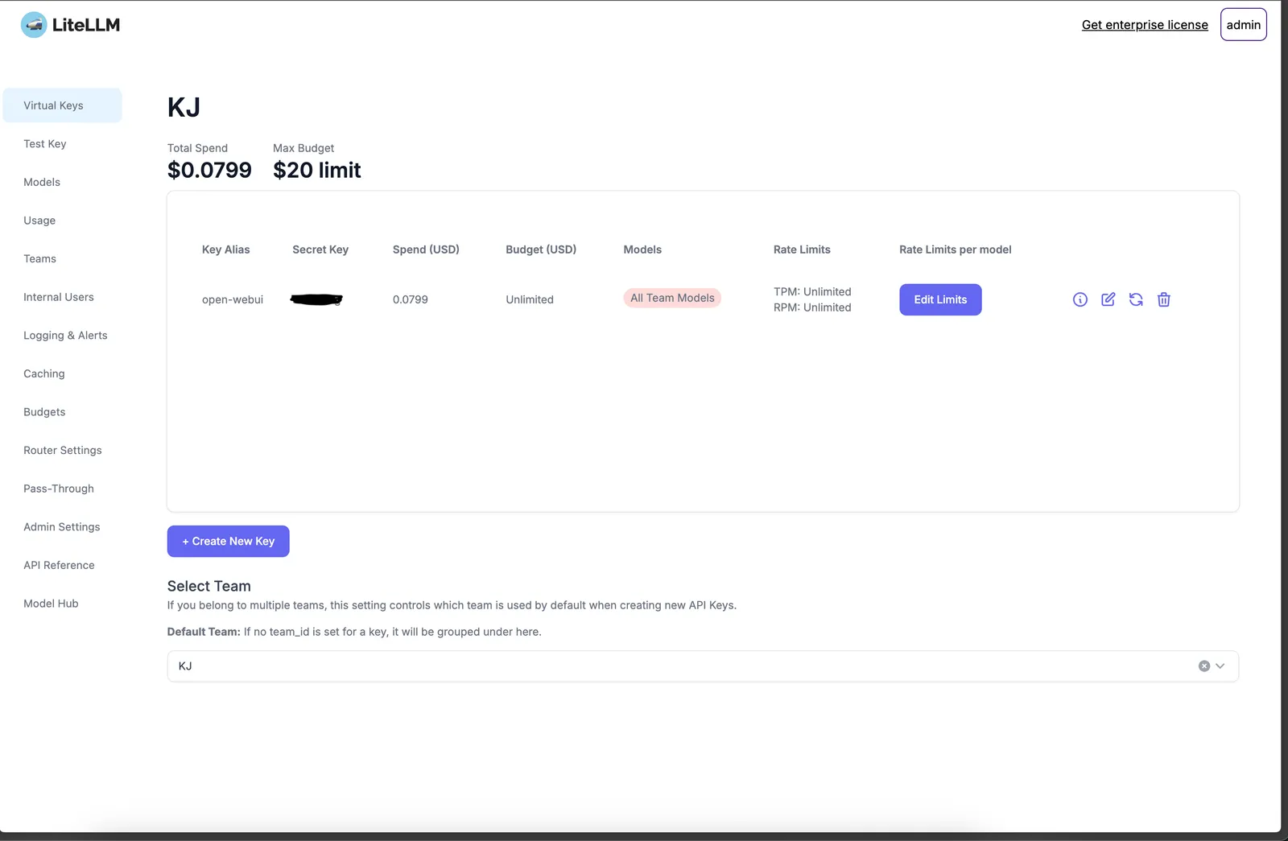Click the edit pencil icon for open-webui

tap(1108, 299)
